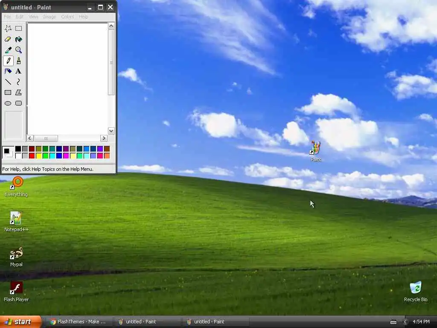This screenshot has width=437, height=328.
Task: Click the 4:54 PM clock
Action: tap(421, 322)
